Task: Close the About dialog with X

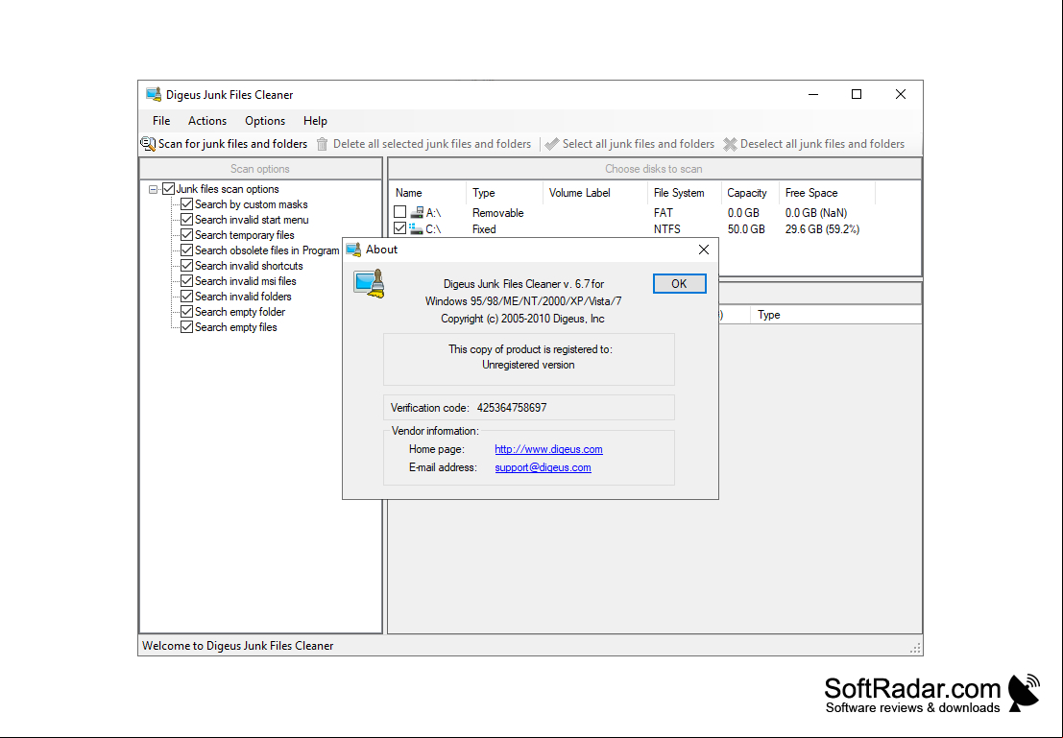Action: (704, 250)
